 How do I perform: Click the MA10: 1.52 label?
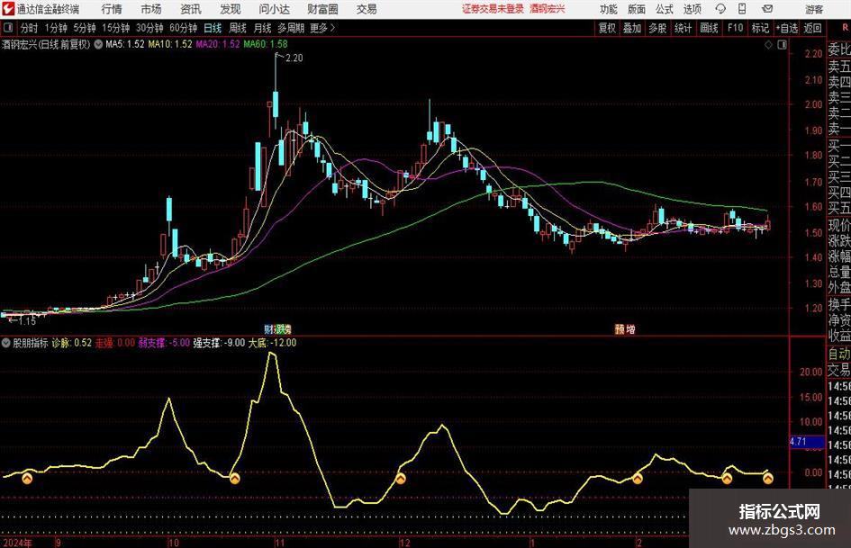coord(170,44)
